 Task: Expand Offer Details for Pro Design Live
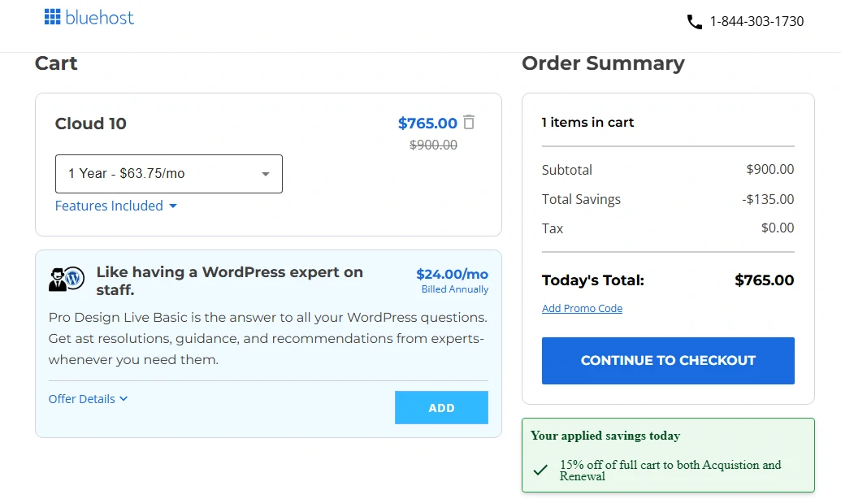coord(88,399)
